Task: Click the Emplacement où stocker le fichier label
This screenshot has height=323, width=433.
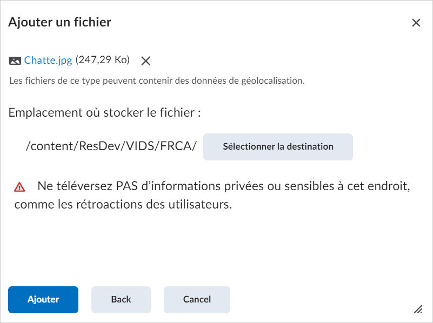Action: (x=104, y=112)
